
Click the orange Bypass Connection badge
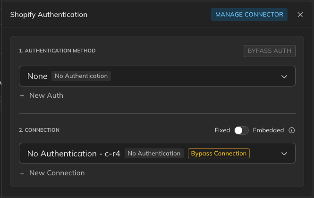tap(219, 154)
